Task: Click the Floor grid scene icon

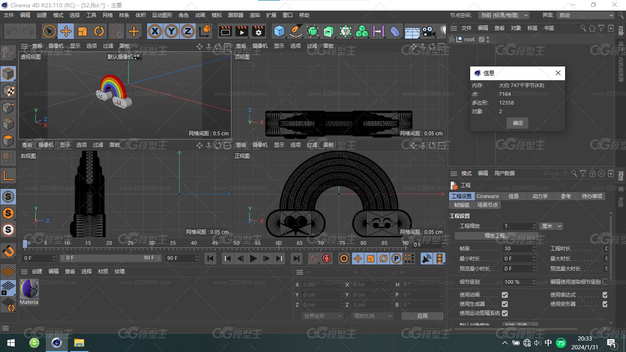Action: [412, 31]
